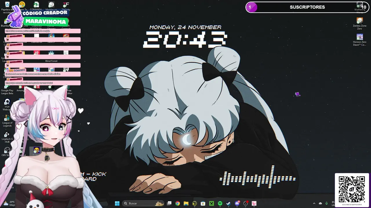Select the TikFinity desktop shortcut
Image resolution: width=371 pixels, height=208 pixels.
[66, 6]
